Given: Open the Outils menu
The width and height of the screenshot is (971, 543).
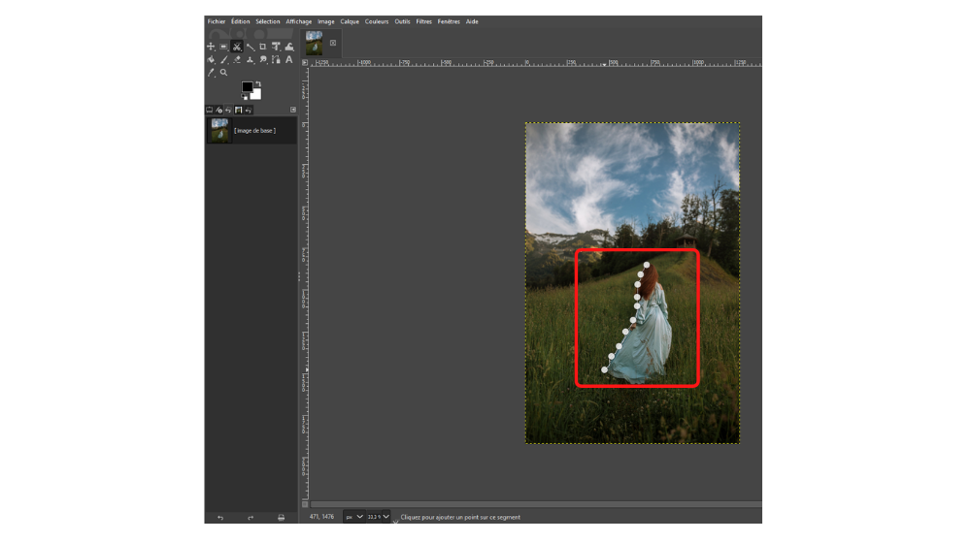Looking at the screenshot, I should tap(403, 21).
